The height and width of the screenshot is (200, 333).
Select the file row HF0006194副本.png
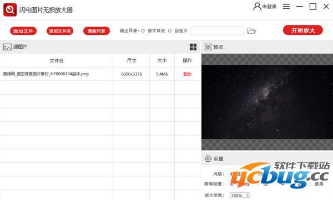tap(100, 74)
